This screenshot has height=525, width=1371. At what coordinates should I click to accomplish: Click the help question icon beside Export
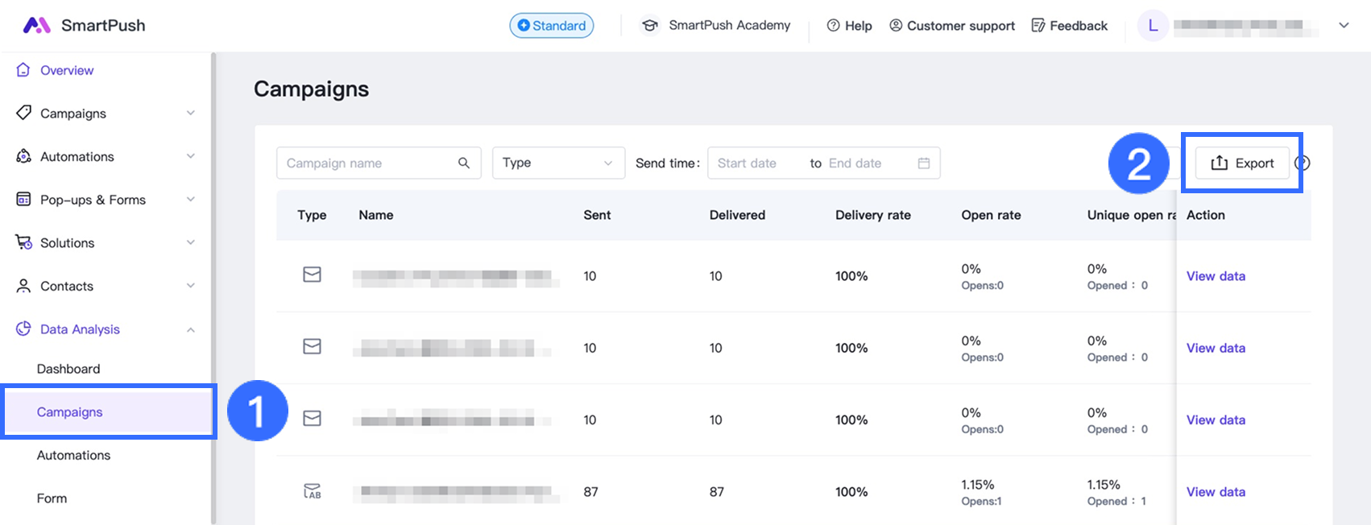pos(1303,163)
